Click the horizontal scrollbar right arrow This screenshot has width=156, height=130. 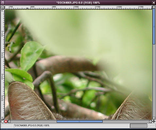pos(150,122)
